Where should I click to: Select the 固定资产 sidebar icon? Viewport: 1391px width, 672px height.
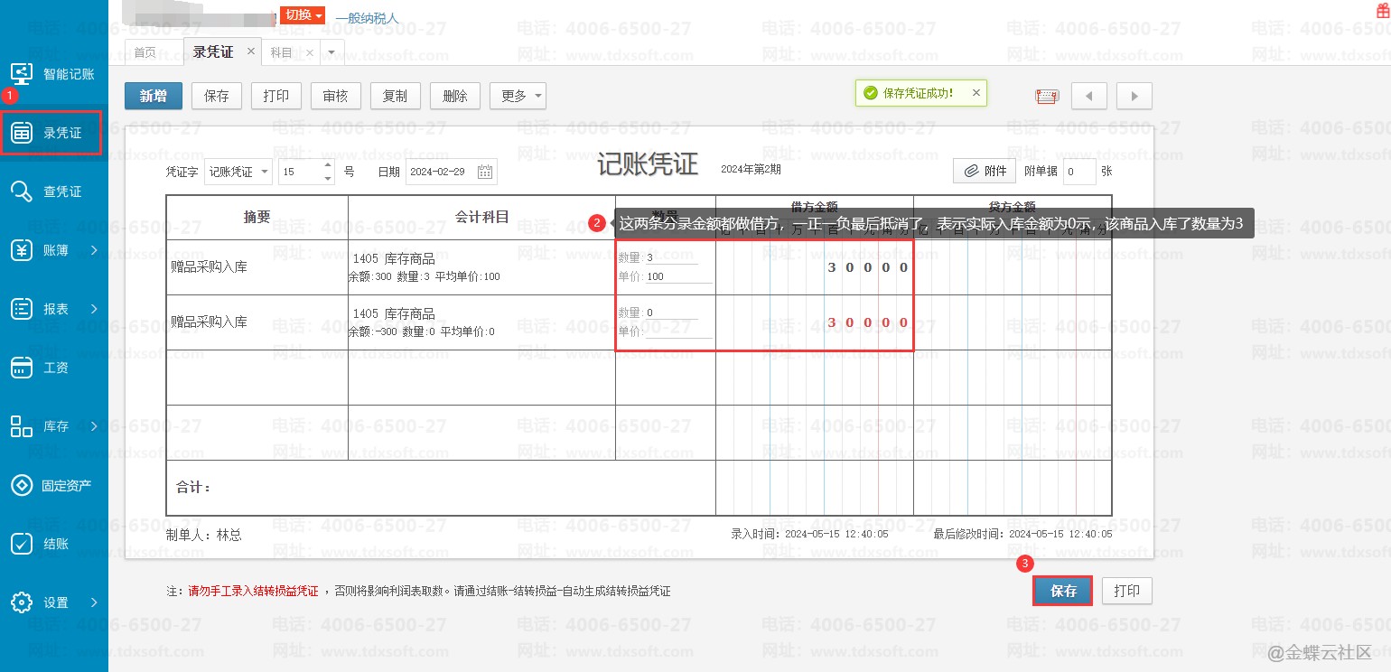[22, 485]
